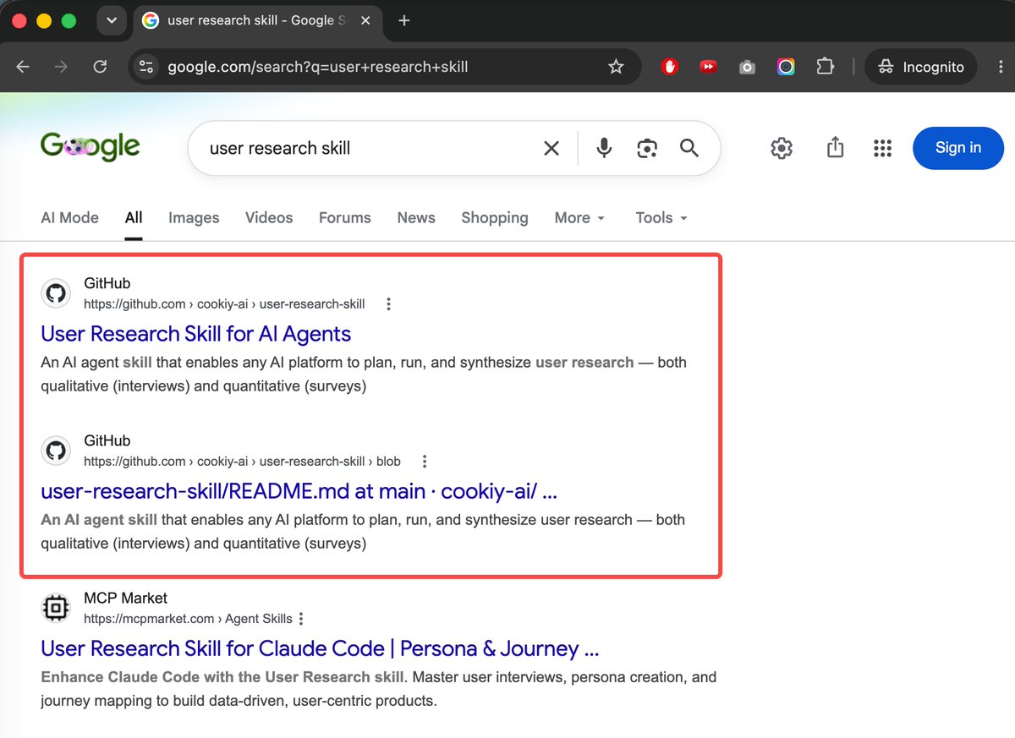Image resolution: width=1015 pixels, height=738 pixels.
Task: Open three-dot menu for README.md result
Action: click(425, 462)
